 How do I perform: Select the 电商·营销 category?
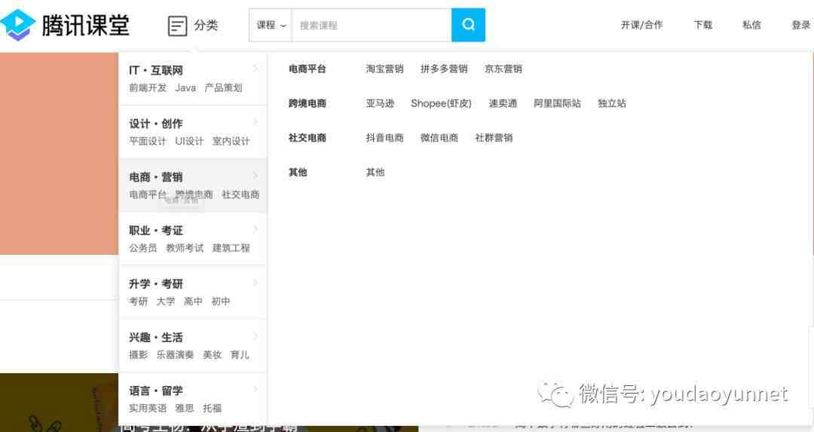(156, 177)
